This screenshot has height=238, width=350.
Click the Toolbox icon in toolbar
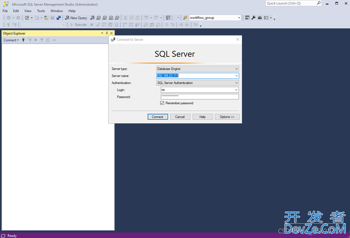pyautogui.click(x=260, y=18)
